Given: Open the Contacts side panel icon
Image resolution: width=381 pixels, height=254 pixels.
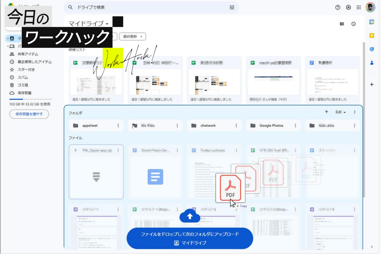Looking at the screenshot, I should pyautogui.click(x=372, y=62).
